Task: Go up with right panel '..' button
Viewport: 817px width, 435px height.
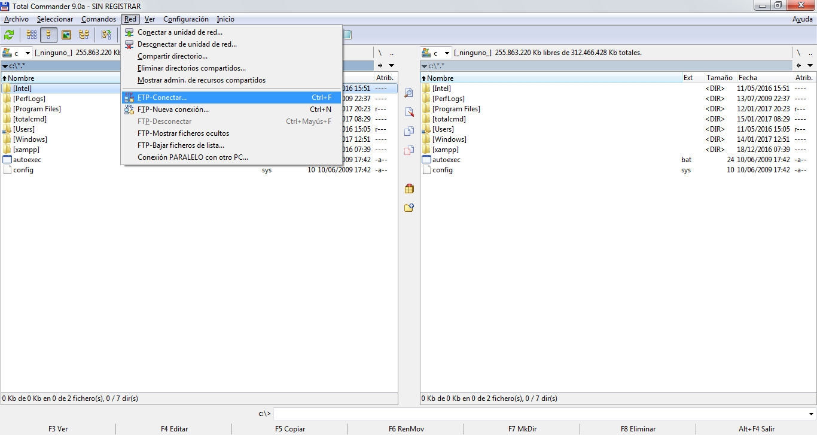Action: pyautogui.click(x=810, y=53)
